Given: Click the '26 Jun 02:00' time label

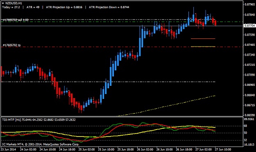Looking at the screenshot, I should [145, 150].
